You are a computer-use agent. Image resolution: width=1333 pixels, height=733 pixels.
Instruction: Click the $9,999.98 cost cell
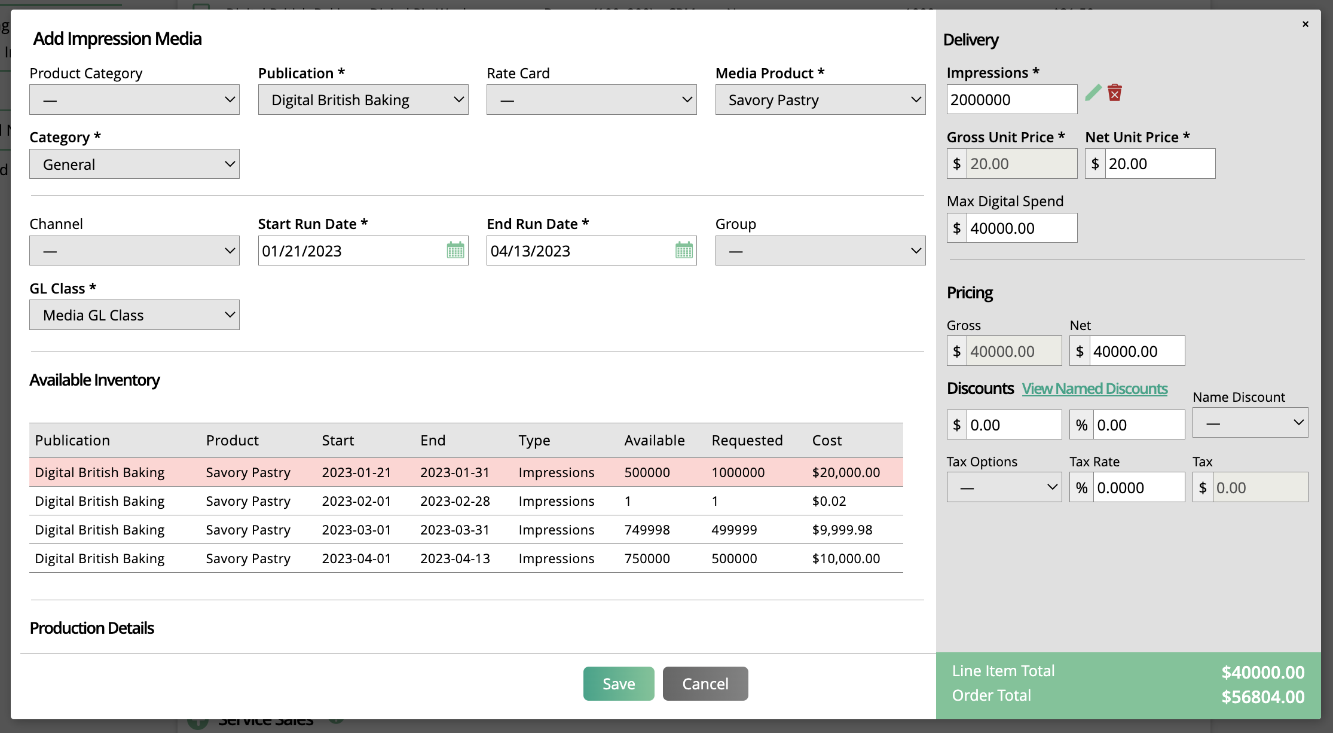[x=842, y=530]
